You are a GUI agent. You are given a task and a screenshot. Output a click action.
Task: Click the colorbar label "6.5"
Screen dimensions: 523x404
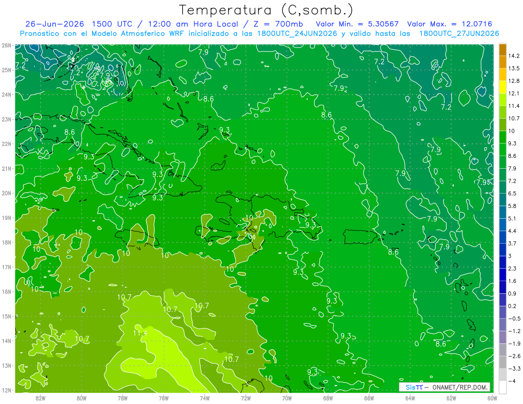tap(513, 194)
